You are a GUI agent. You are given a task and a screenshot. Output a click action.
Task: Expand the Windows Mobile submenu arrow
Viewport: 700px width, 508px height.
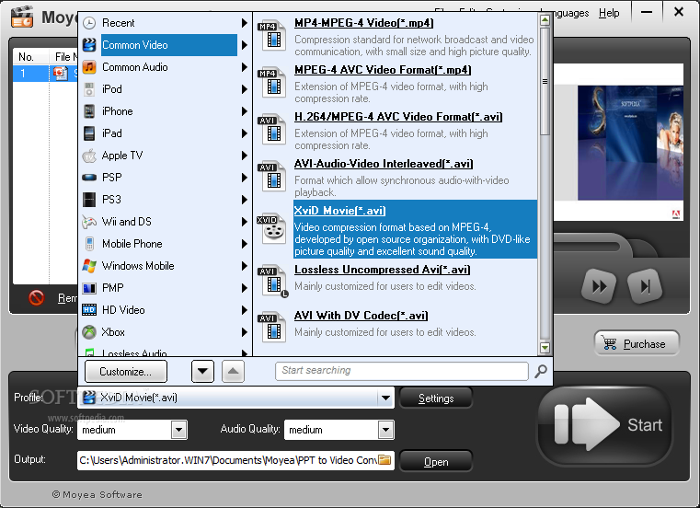click(244, 266)
